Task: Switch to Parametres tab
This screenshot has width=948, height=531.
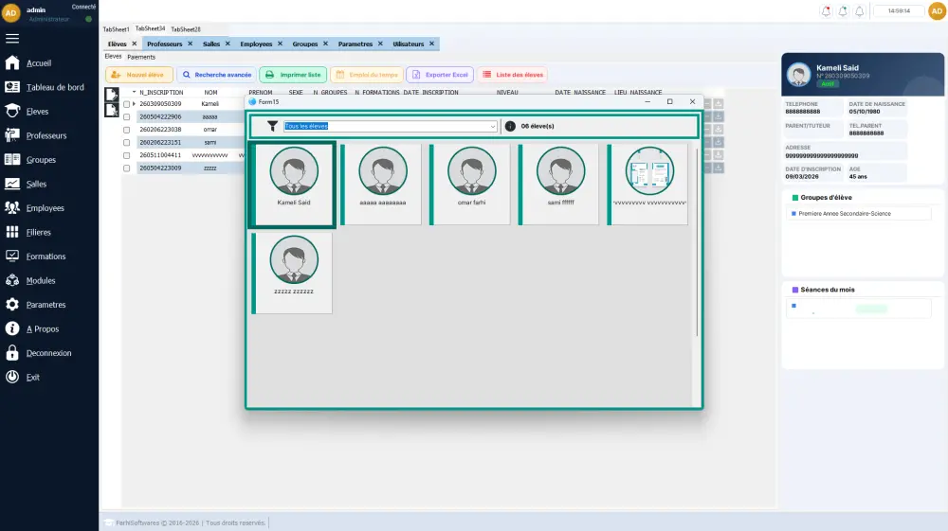Action: [x=355, y=44]
